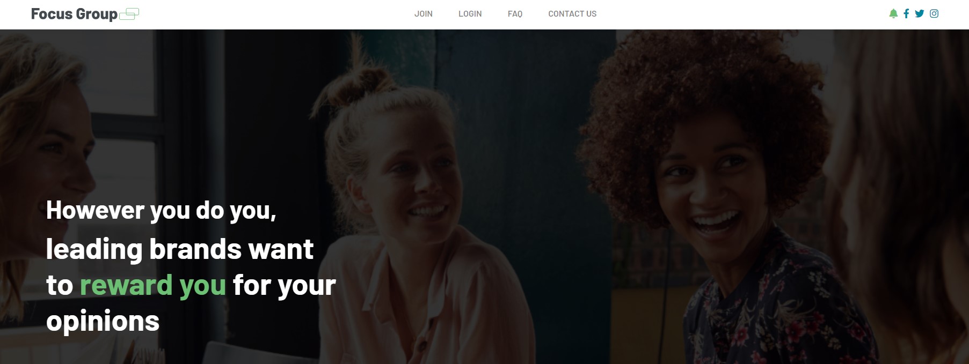Click the notification bell icon
969x364 pixels.
(x=893, y=13)
